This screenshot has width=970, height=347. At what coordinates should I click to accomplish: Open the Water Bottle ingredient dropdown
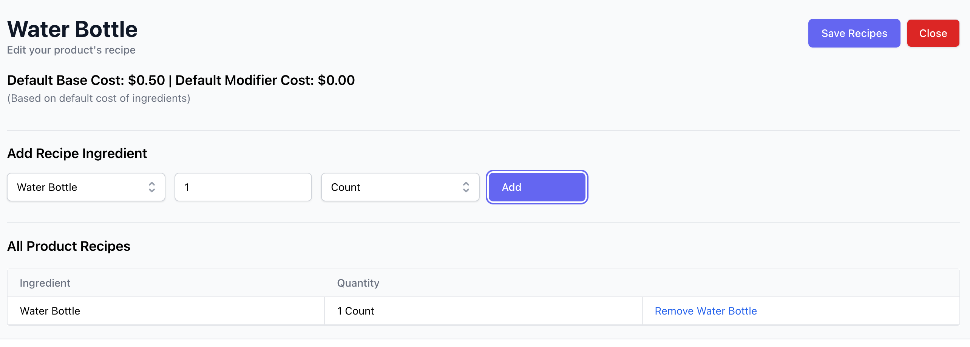point(86,187)
